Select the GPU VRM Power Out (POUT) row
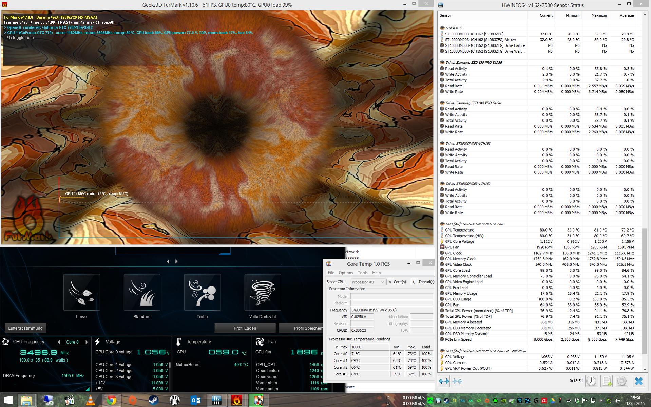Viewport: 651px width, 407px height. [x=537, y=368]
